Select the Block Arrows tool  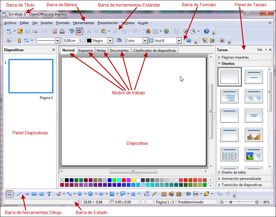[101, 194]
